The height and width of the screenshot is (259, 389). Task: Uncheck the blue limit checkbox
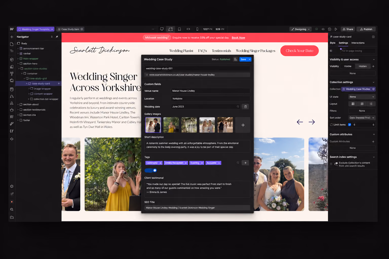[x=349, y=125]
